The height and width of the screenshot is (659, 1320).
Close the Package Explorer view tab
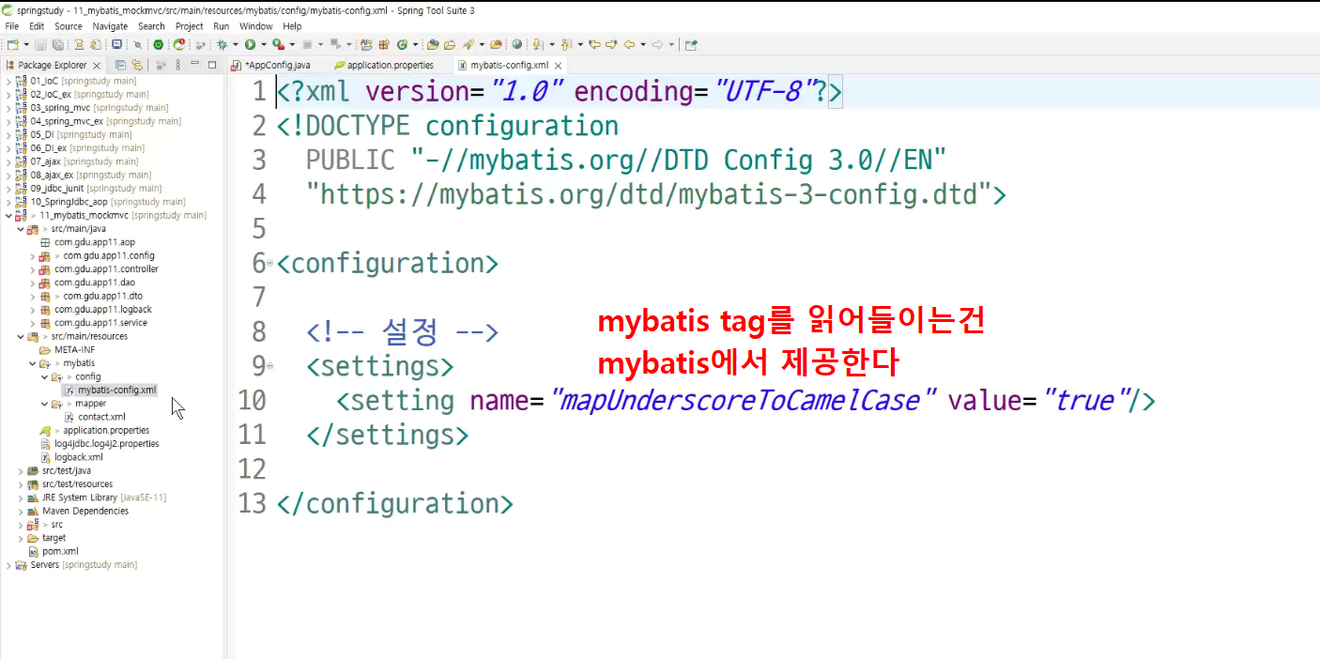97,66
